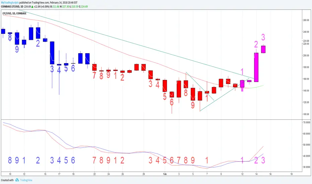
Task: Select the tall blue candle above the blue 3
Action: 52,53
